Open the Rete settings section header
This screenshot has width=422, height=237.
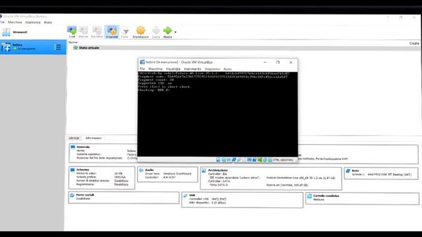(355, 171)
